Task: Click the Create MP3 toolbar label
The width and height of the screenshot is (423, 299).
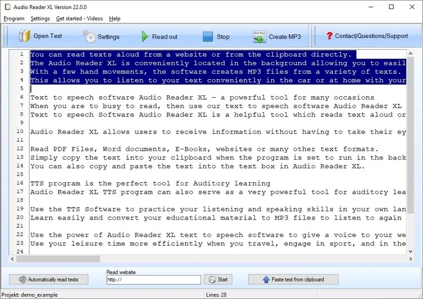Action: click(285, 37)
